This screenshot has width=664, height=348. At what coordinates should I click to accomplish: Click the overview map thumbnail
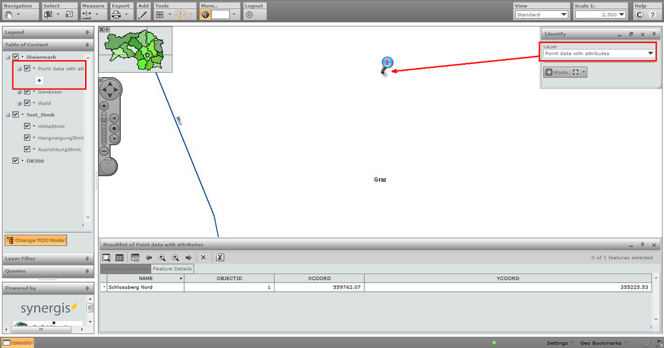point(135,50)
